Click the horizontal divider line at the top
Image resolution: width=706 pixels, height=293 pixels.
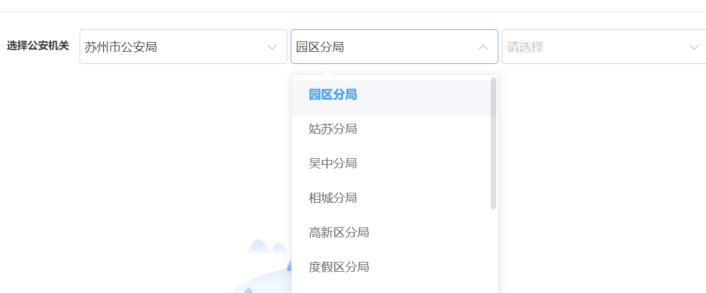click(x=353, y=12)
